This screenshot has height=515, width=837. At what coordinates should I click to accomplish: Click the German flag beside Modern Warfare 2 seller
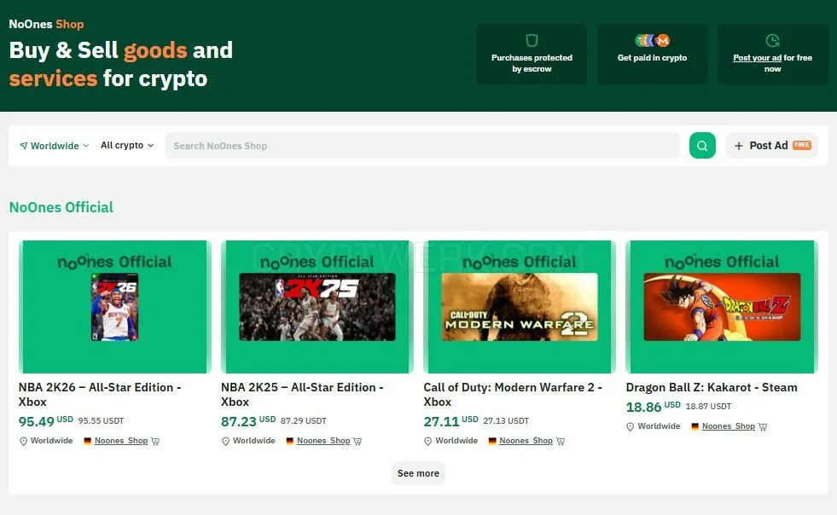(x=492, y=441)
